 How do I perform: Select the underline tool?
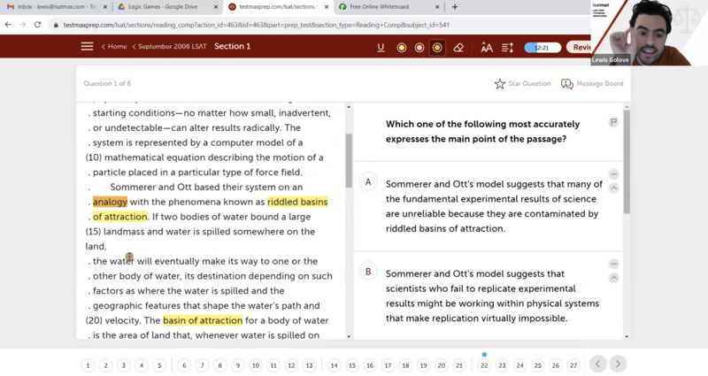[x=381, y=47]
